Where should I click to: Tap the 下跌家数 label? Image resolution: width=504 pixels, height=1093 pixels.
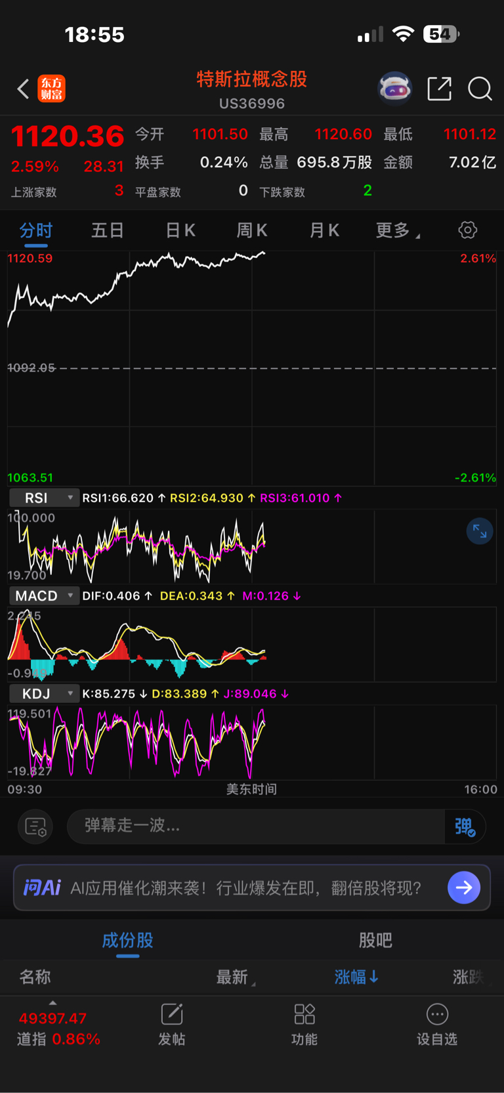pyautogui.click(x=282, y=192)
